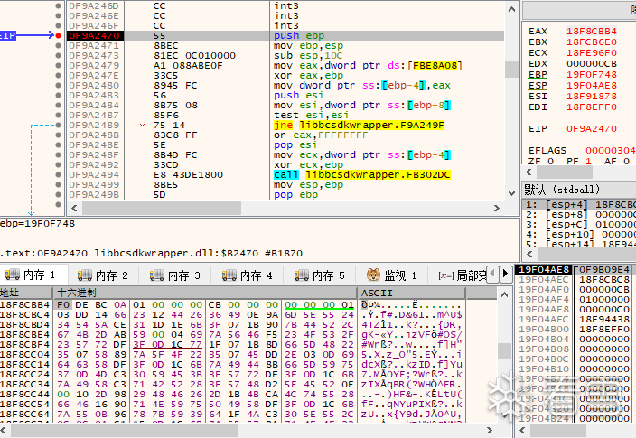The width and height of the screenshot is (636, 438).
Task: Select stack entry at 19F04AFC
Action: point(544,319)
